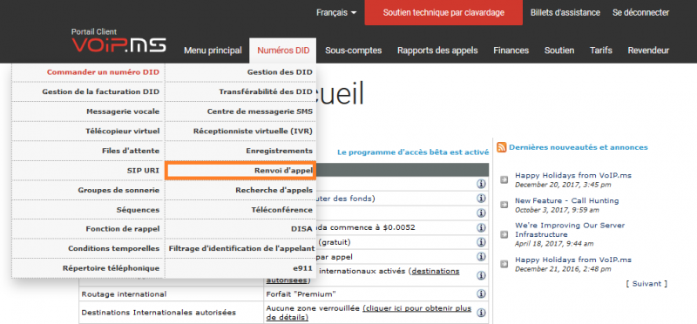Click arrow icon beside Server Infrastructure news

coord(504,234)
